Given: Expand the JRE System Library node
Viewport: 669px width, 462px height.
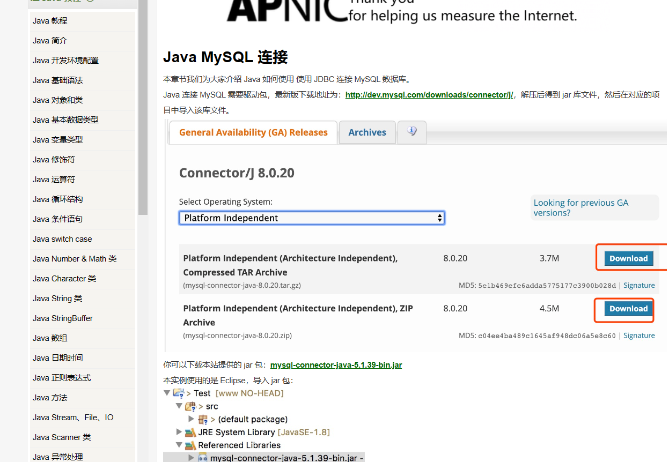Looking at the screenshot, I should (x=179, y=432).
